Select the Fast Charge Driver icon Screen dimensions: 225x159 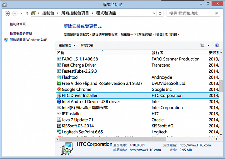(x=59, y=65)
